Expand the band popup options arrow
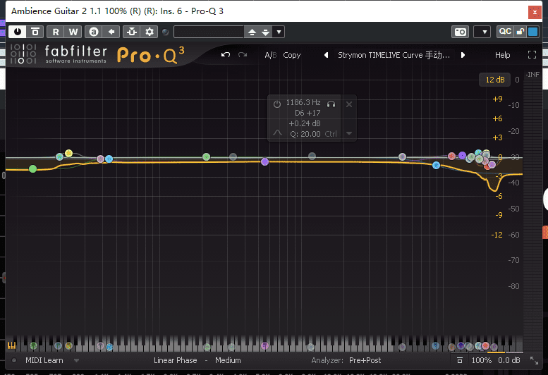This screenshot has width=548, height=375. tap(349, 133)
